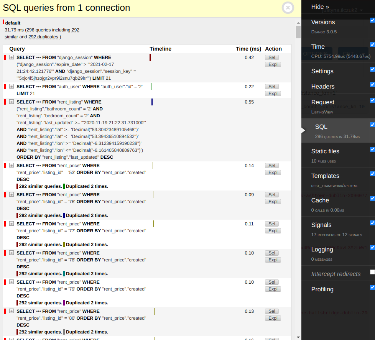
Task: Expand rent_price query for listing_id 76
Action: (12, 195)
